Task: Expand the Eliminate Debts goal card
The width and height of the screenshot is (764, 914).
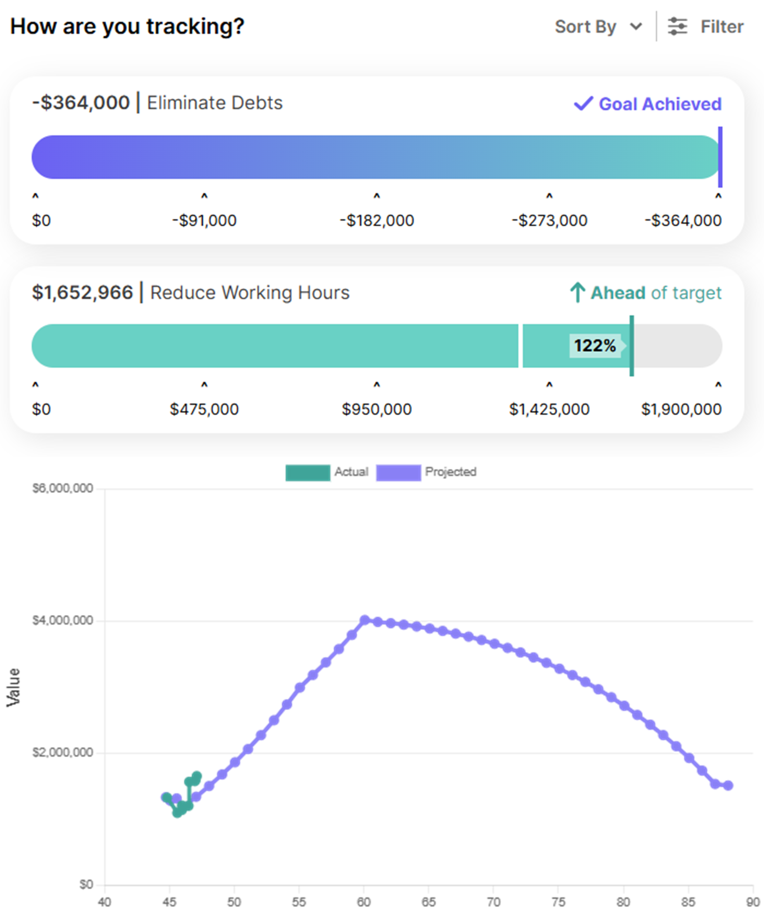Action: coord(377,160)
